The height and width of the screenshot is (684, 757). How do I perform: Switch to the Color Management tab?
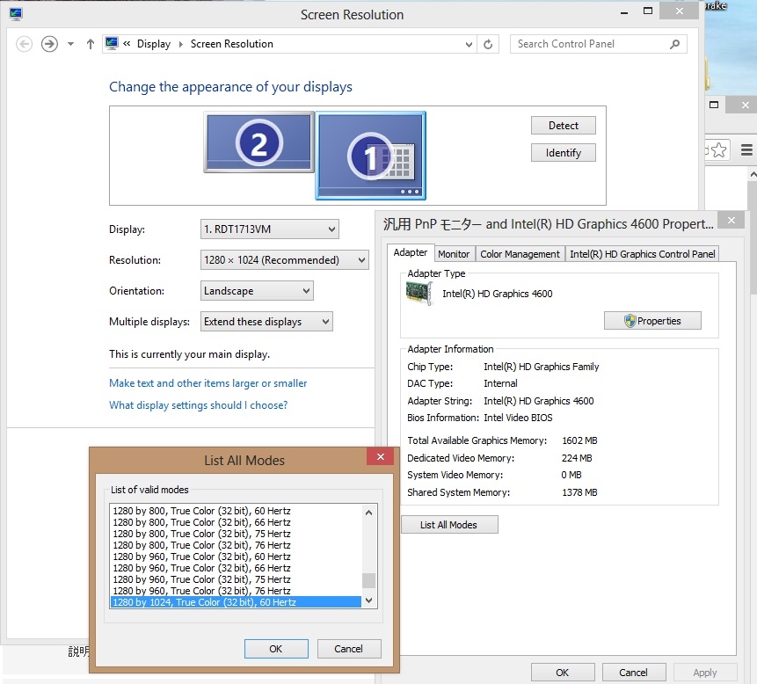520,254
